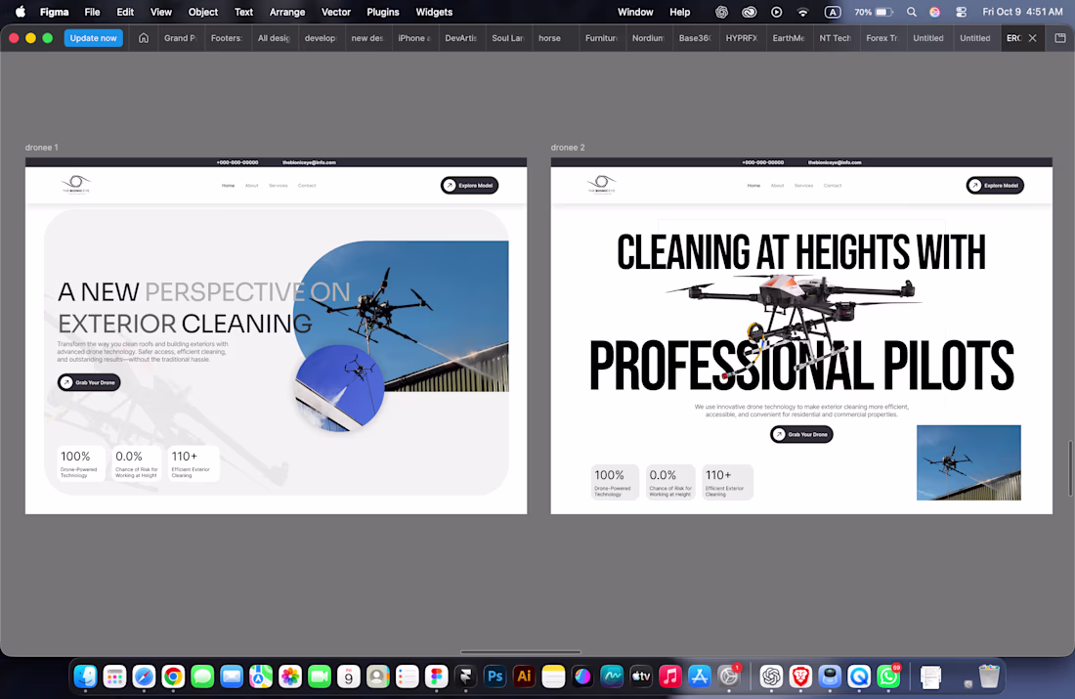Open the App Store dock icon
The width and height of the screenshot is (1075, 699).
(700, 677)
